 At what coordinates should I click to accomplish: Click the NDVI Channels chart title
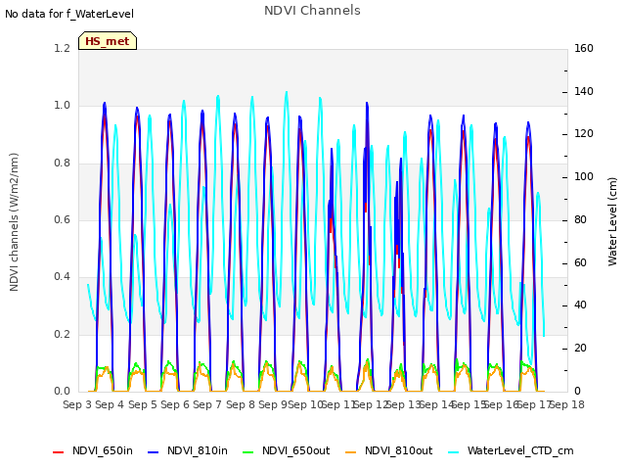coord(312,11)
